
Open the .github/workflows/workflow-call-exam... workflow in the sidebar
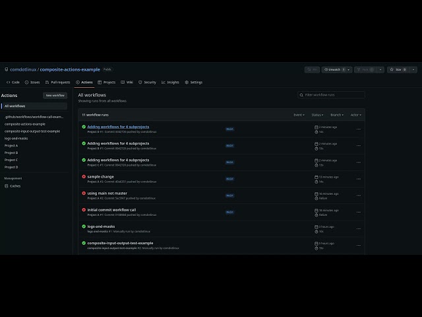point(34,117)
